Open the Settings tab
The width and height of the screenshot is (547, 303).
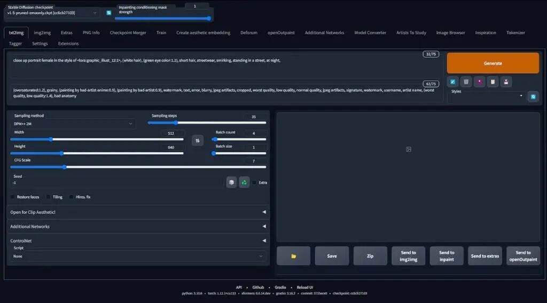[x=40, y=44]
